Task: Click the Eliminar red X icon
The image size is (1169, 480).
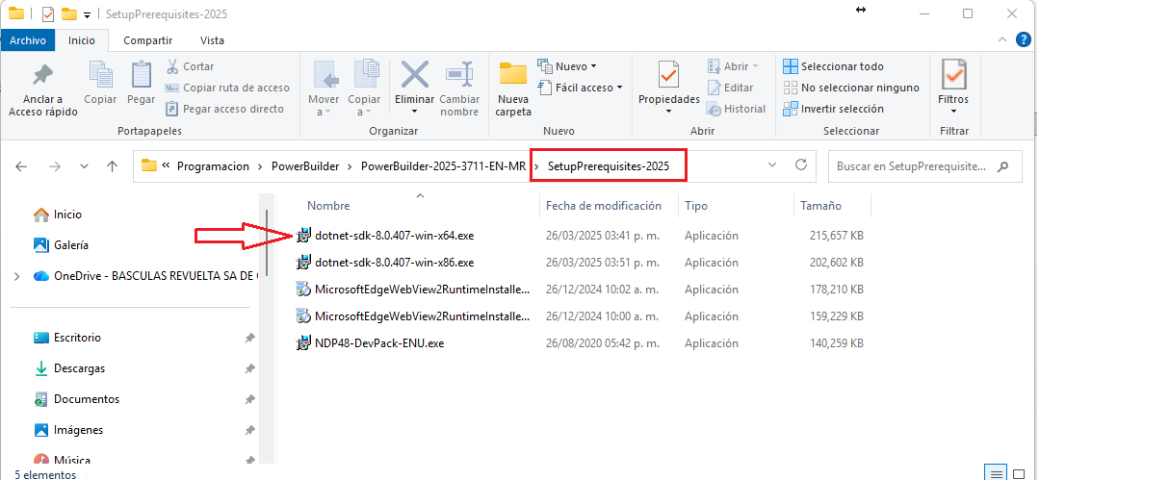Action: pos(415,74)
